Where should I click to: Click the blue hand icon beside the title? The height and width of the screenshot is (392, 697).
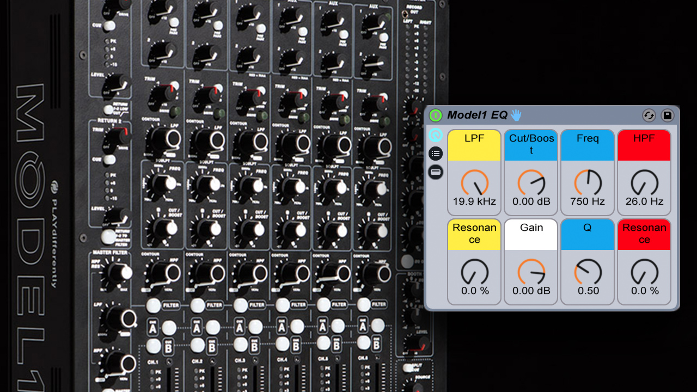click(x=516, y=115)
